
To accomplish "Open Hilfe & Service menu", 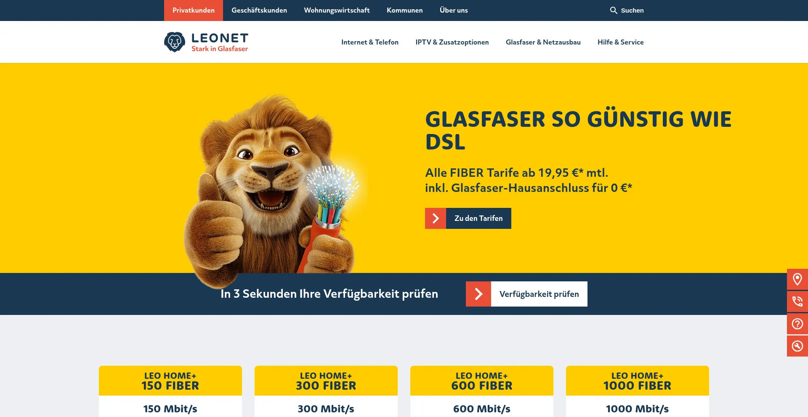I will coord(621,42).
